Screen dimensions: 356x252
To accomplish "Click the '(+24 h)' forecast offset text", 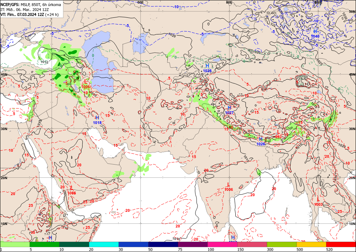I will point(52,15).
